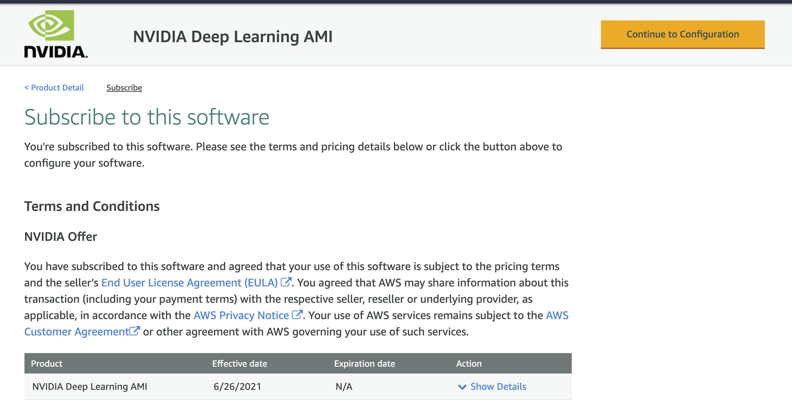Click the 6/26/2021 effective date cell
792x415 pixels.
coord(237,387)
